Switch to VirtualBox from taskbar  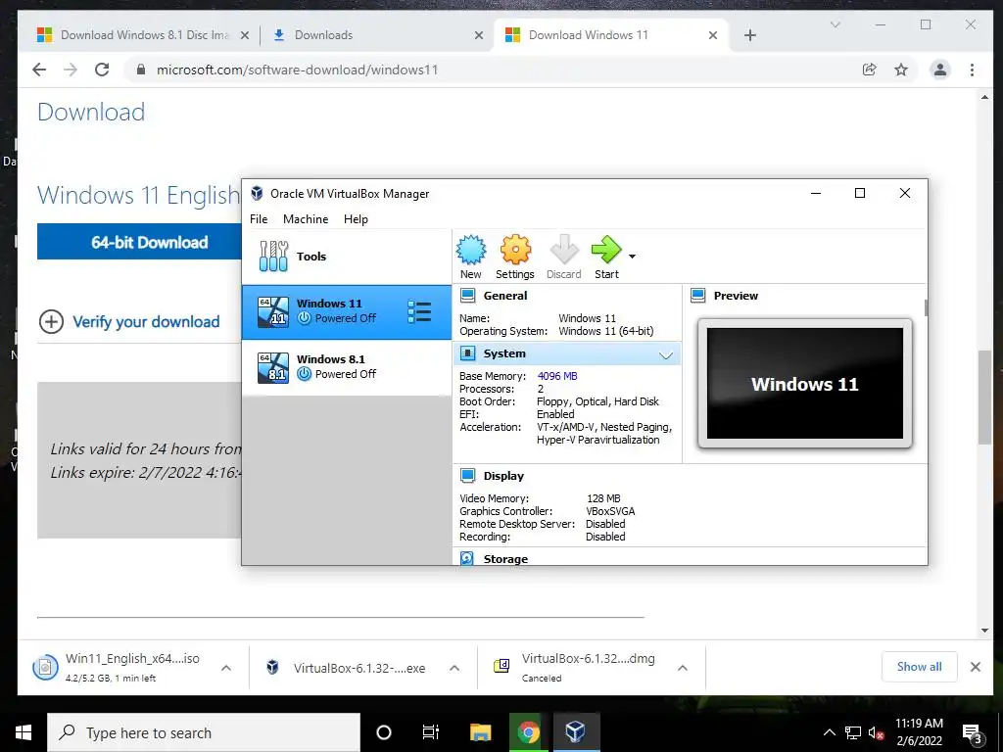[x=576, y=732]
